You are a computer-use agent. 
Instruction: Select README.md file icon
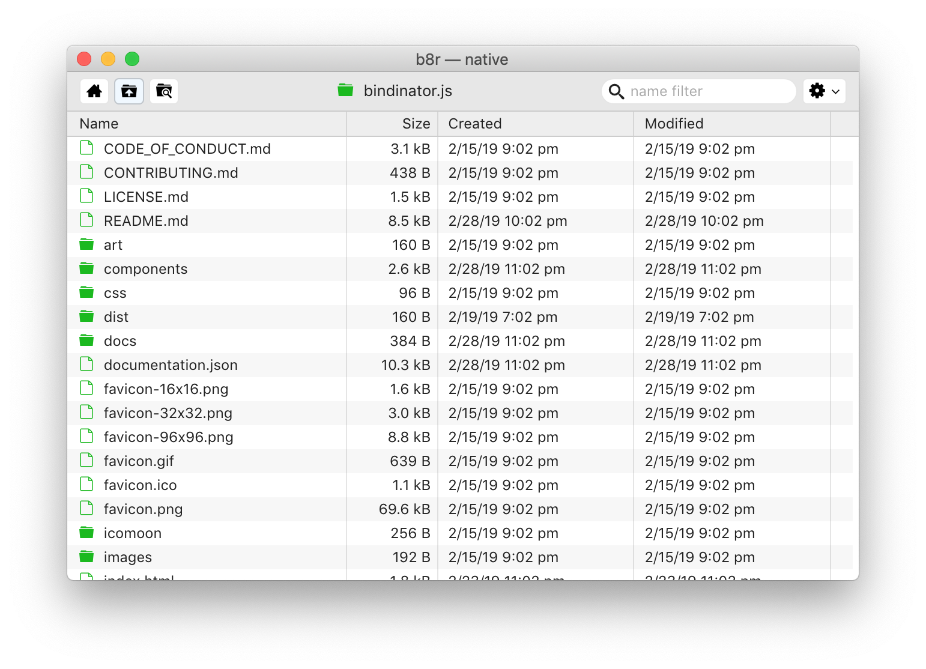pos(86,220)
